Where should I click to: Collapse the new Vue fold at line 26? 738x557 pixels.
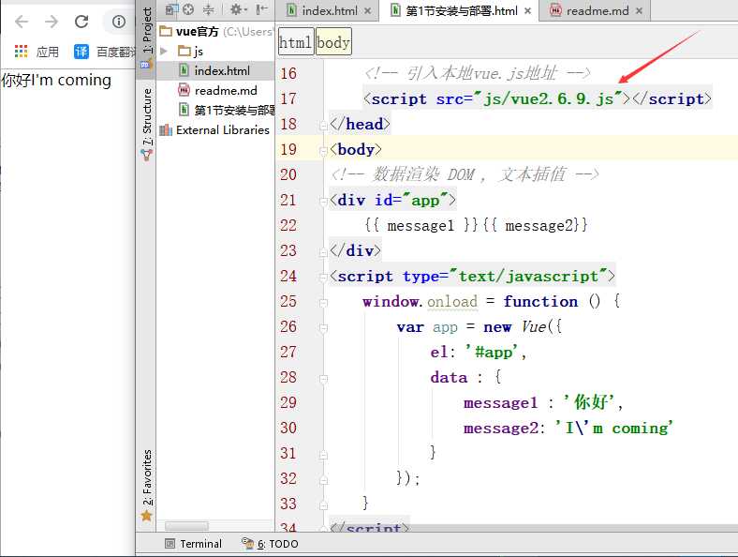(x=323, y=328)
